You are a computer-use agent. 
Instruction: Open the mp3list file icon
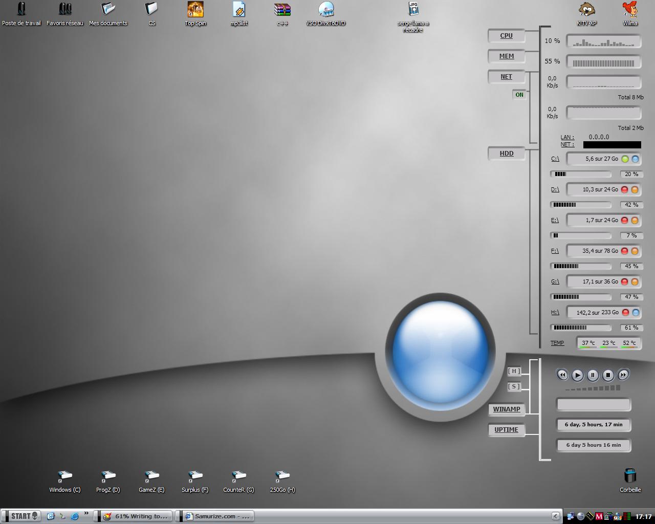(239, 14)
